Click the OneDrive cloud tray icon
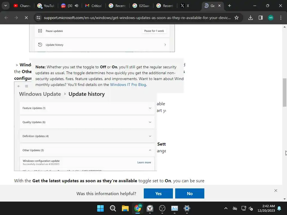 235,208
